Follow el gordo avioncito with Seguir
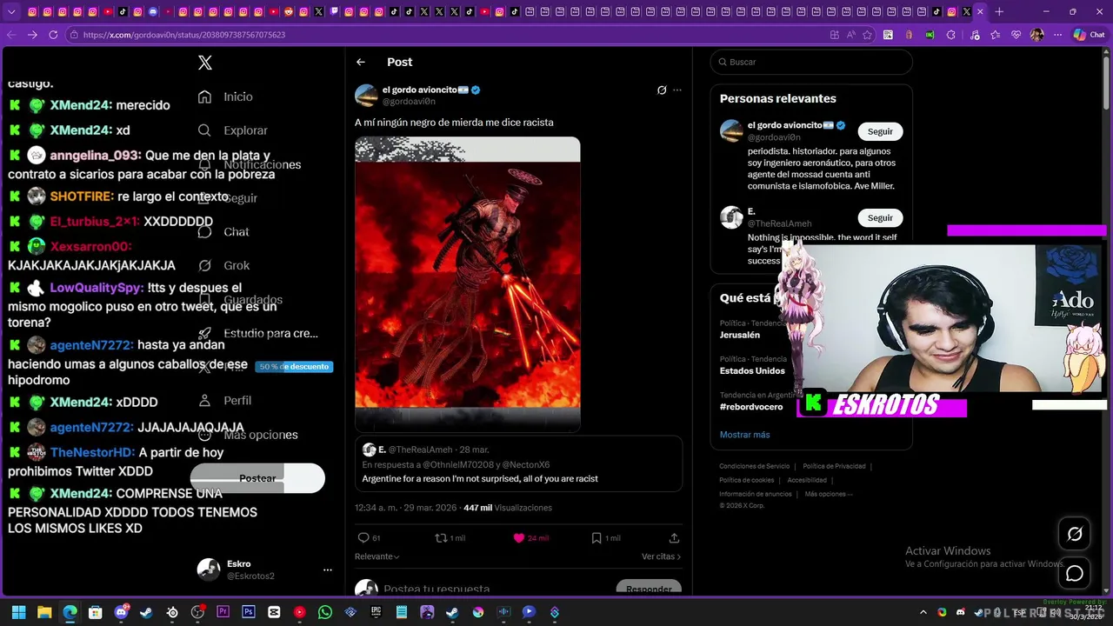The width and height of the screenshot is (1113, 626). (x=880, y=131)
